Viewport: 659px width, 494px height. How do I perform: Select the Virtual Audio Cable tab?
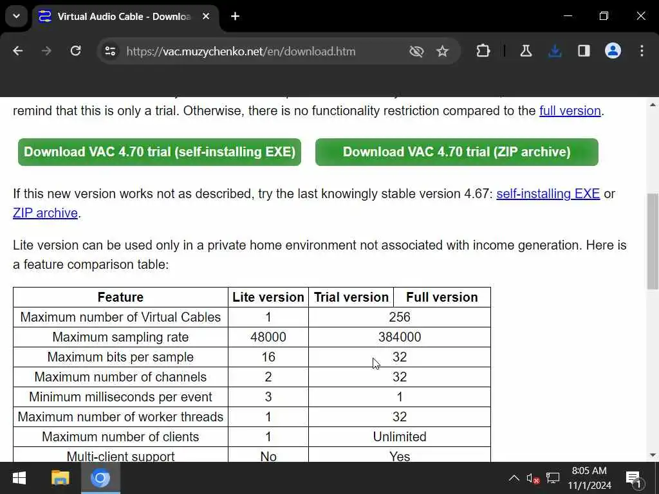click(124, 16)
